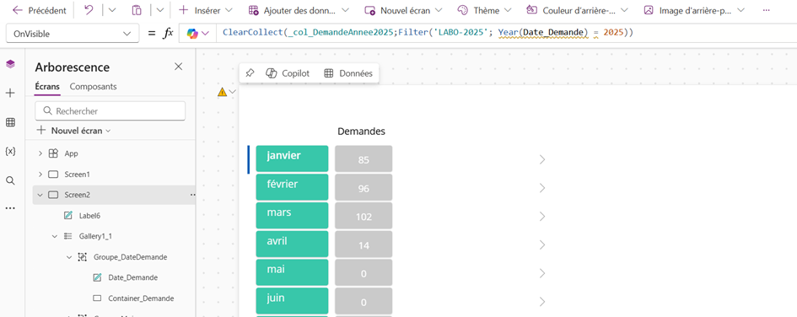This screenshot has height=317, width=797.
Task: Click Nouvel écran in the tree panel
Action: tap(74, 131)
